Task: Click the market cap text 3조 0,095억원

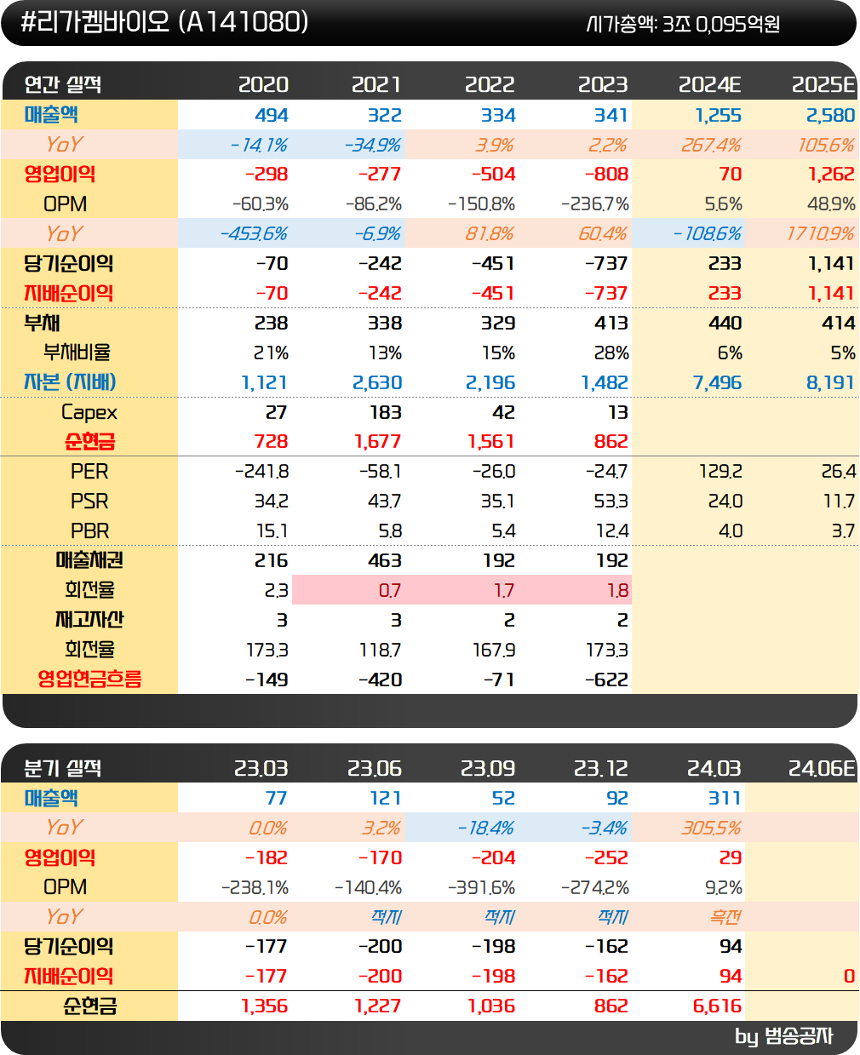Action: pyautogui.click(x=721, y=24)
